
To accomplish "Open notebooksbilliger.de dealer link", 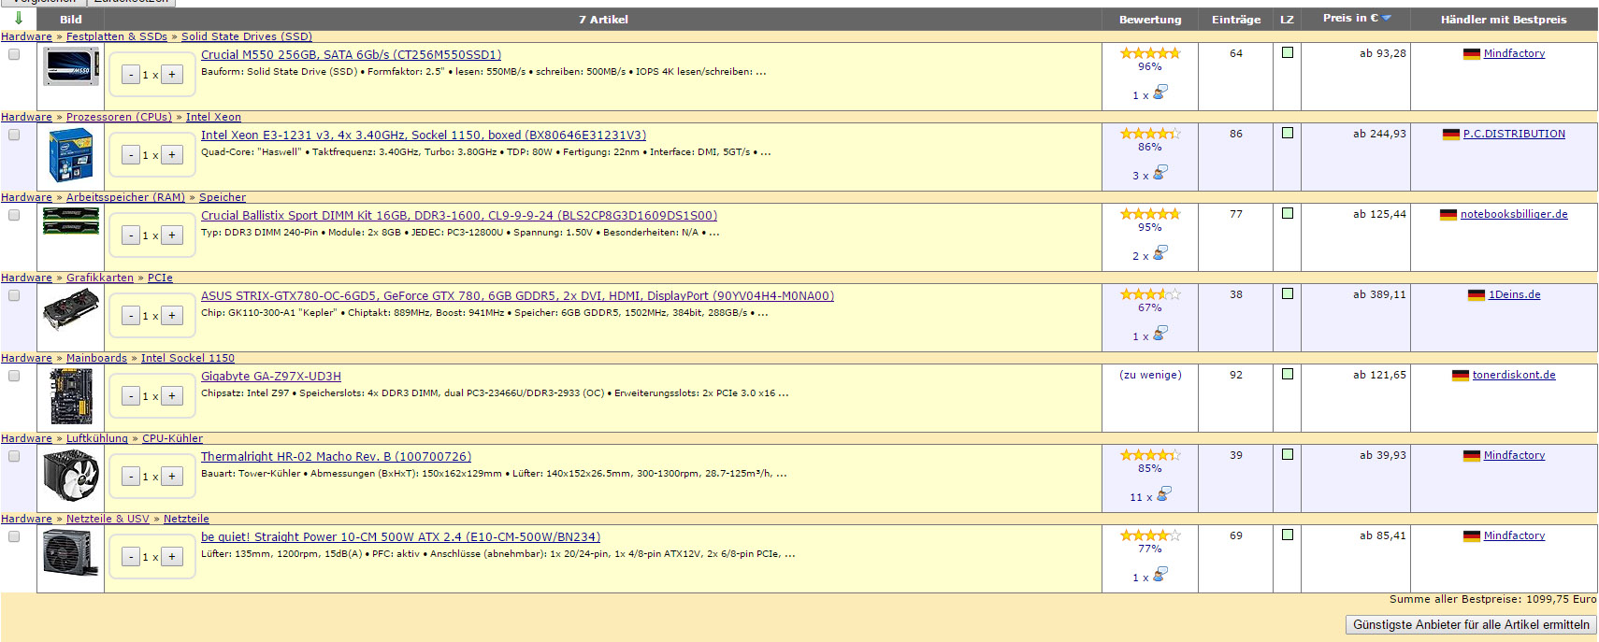I will tap(1514, 214).
